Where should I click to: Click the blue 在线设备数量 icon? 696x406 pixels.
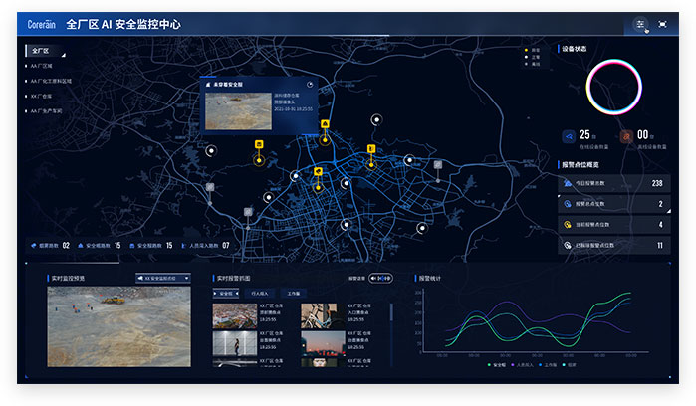[569, 136]
